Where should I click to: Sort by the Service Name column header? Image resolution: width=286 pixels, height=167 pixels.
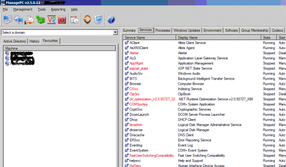click(x=149, y=37)
